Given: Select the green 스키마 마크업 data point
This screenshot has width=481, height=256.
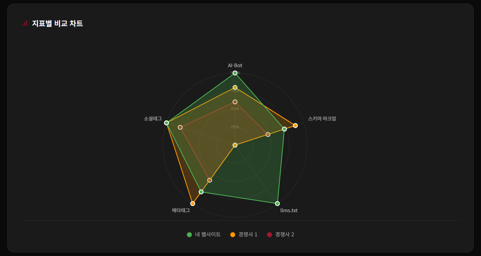Looking at the screenshot, I should tap(284, 129).
